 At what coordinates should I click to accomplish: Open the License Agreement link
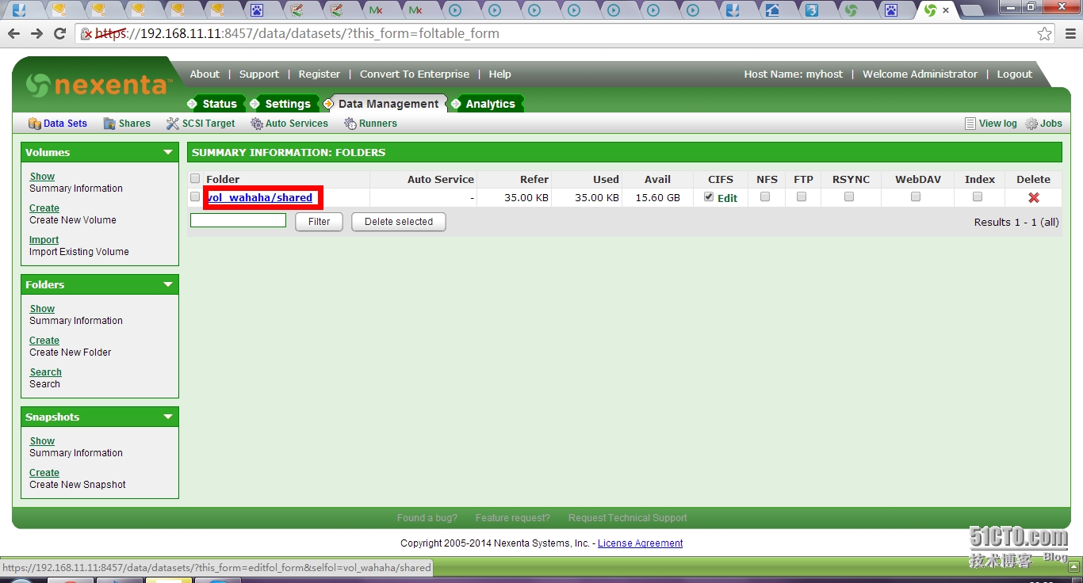coord(640,543)
